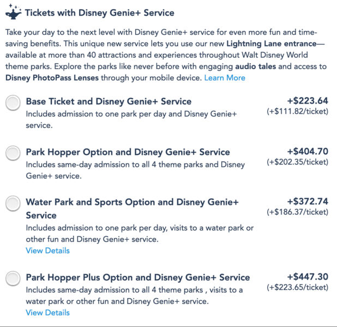
Task: Click the bold Lightning Lane entrance text
Action: click(x=272, y=44)
